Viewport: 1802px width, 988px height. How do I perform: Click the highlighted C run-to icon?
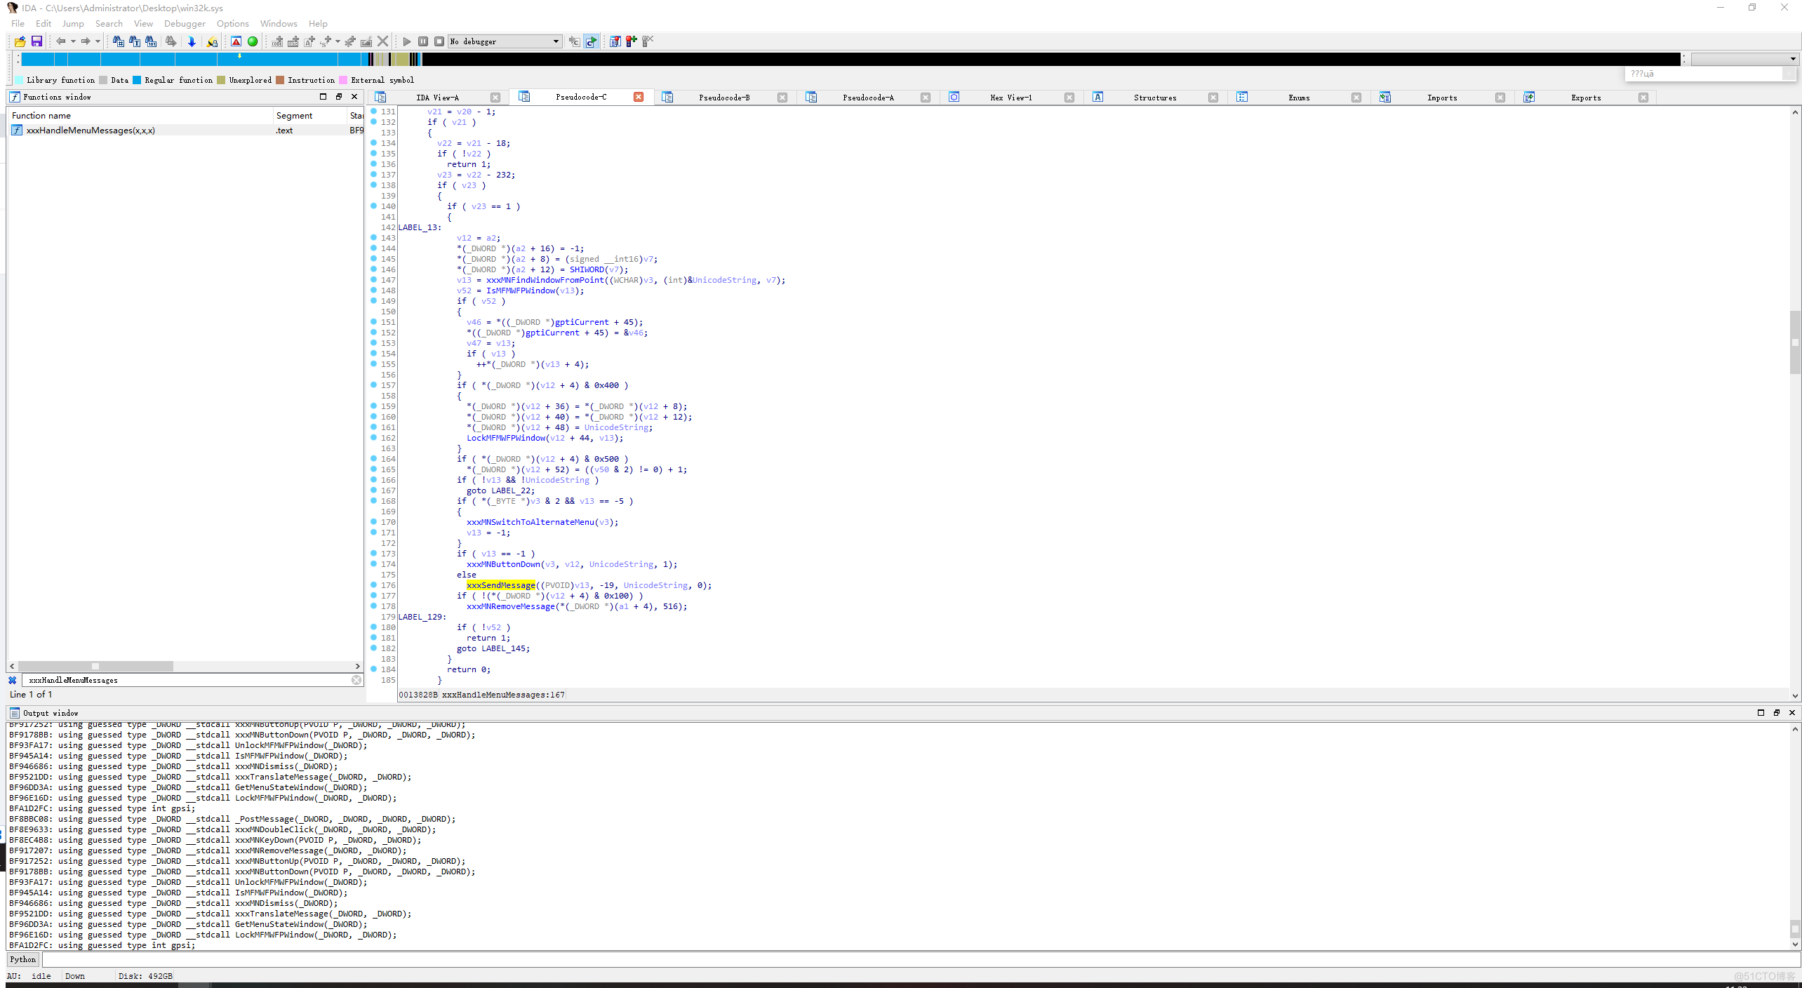(592, 41)
